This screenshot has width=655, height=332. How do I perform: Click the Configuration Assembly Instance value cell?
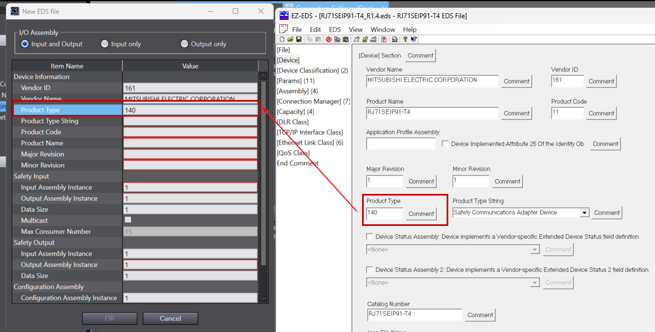[191, 298]
